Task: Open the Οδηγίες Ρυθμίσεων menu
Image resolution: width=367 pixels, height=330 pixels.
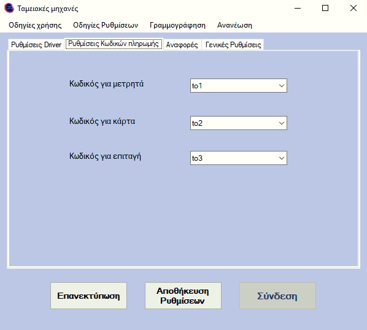Action: click(106, 25)
